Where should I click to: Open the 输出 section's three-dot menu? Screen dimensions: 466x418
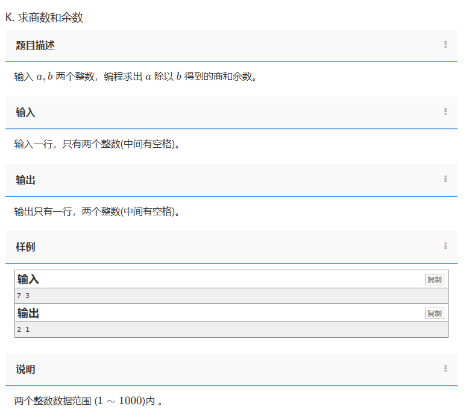click(x=445, y=179)
